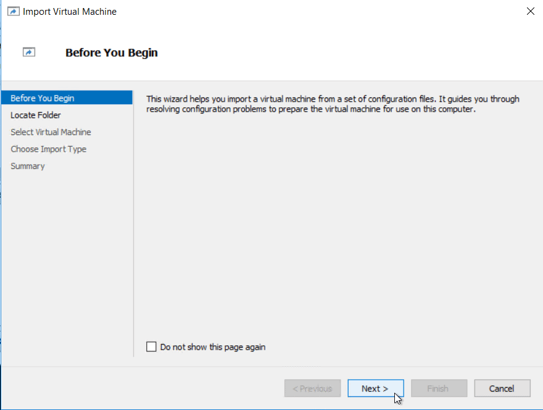Click the disabled Finish button
Image resolution: width=543 pixels, height=410 pixels.
click(439, 388)
